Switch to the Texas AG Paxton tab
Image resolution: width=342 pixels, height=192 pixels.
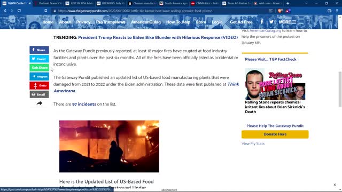click(236, 3)
